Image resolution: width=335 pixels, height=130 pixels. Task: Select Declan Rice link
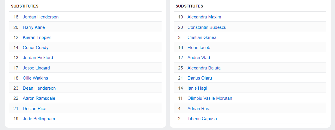point(34,109)
